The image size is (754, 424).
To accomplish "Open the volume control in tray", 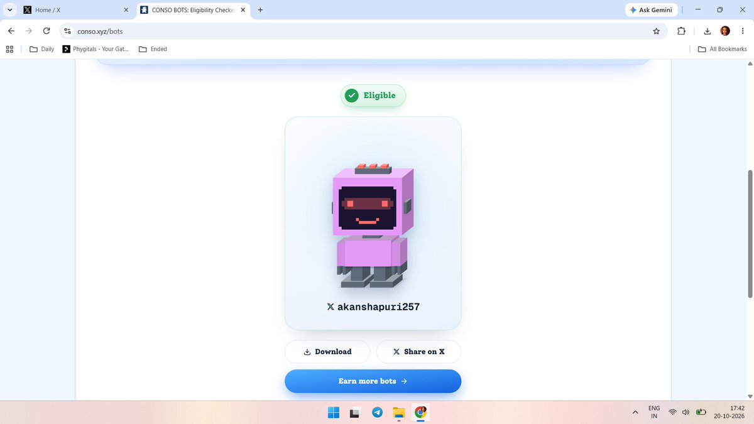I will pyautogui.click(x=686, y=412).
